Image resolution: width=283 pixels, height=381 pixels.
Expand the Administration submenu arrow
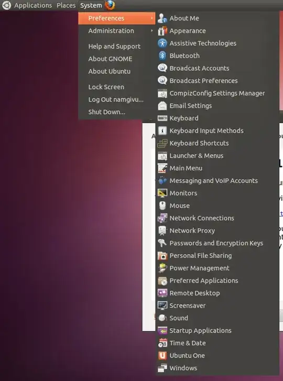(152, 30)
